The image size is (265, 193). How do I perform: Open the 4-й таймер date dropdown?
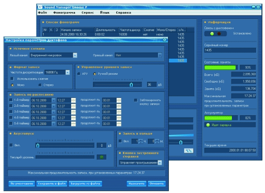pyautogui.click(x=53, y=118)
